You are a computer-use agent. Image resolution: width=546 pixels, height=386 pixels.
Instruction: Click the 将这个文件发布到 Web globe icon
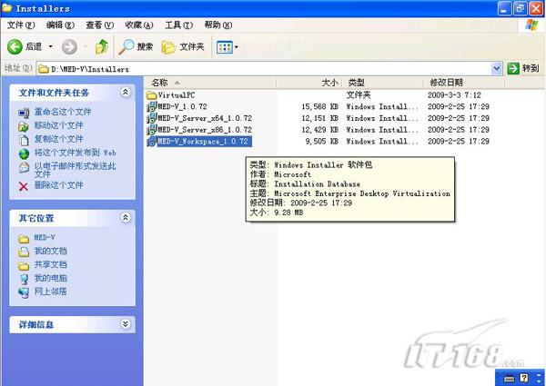tap(24, 153)
